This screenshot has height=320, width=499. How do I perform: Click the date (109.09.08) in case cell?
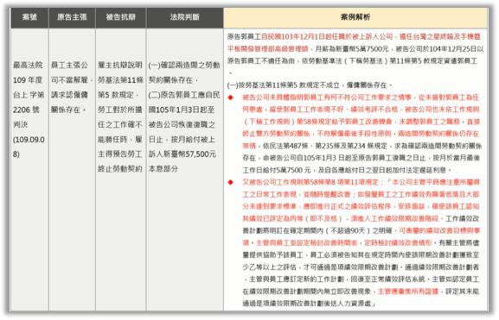29,147
